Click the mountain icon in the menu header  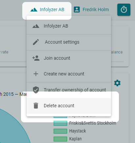(x=36, y=26)
